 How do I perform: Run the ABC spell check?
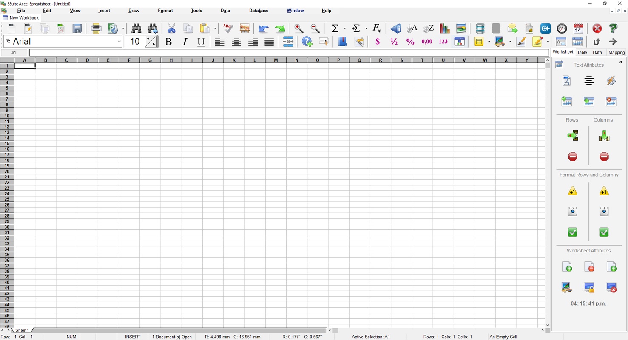click(x=228, y=28)
